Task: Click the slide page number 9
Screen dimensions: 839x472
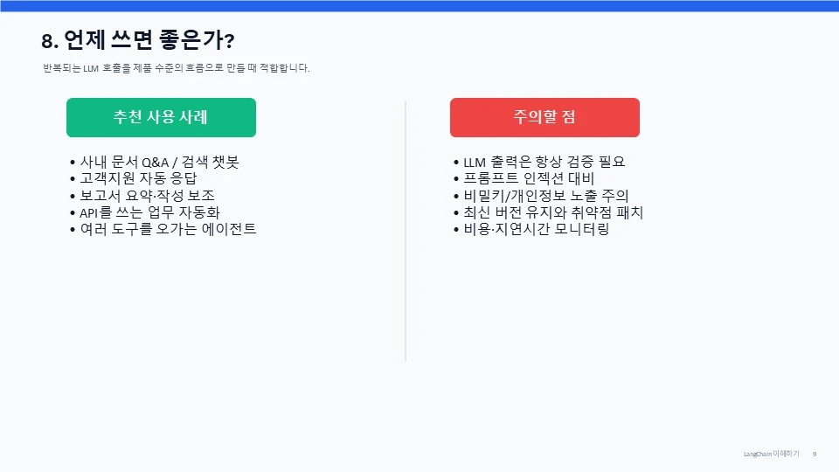Action: coord(815,454)
